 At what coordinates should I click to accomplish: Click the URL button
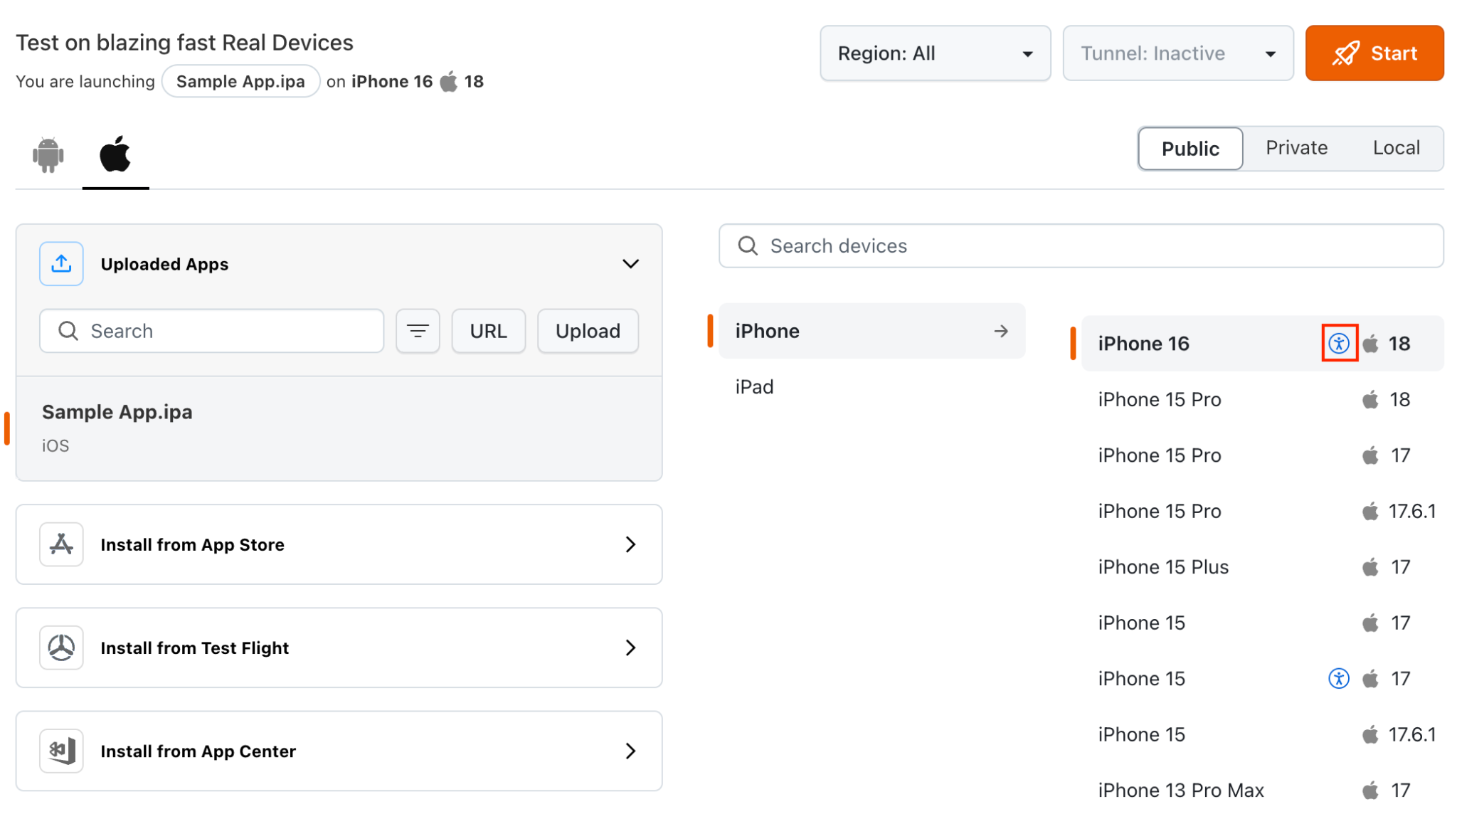(x=488, y=331)
